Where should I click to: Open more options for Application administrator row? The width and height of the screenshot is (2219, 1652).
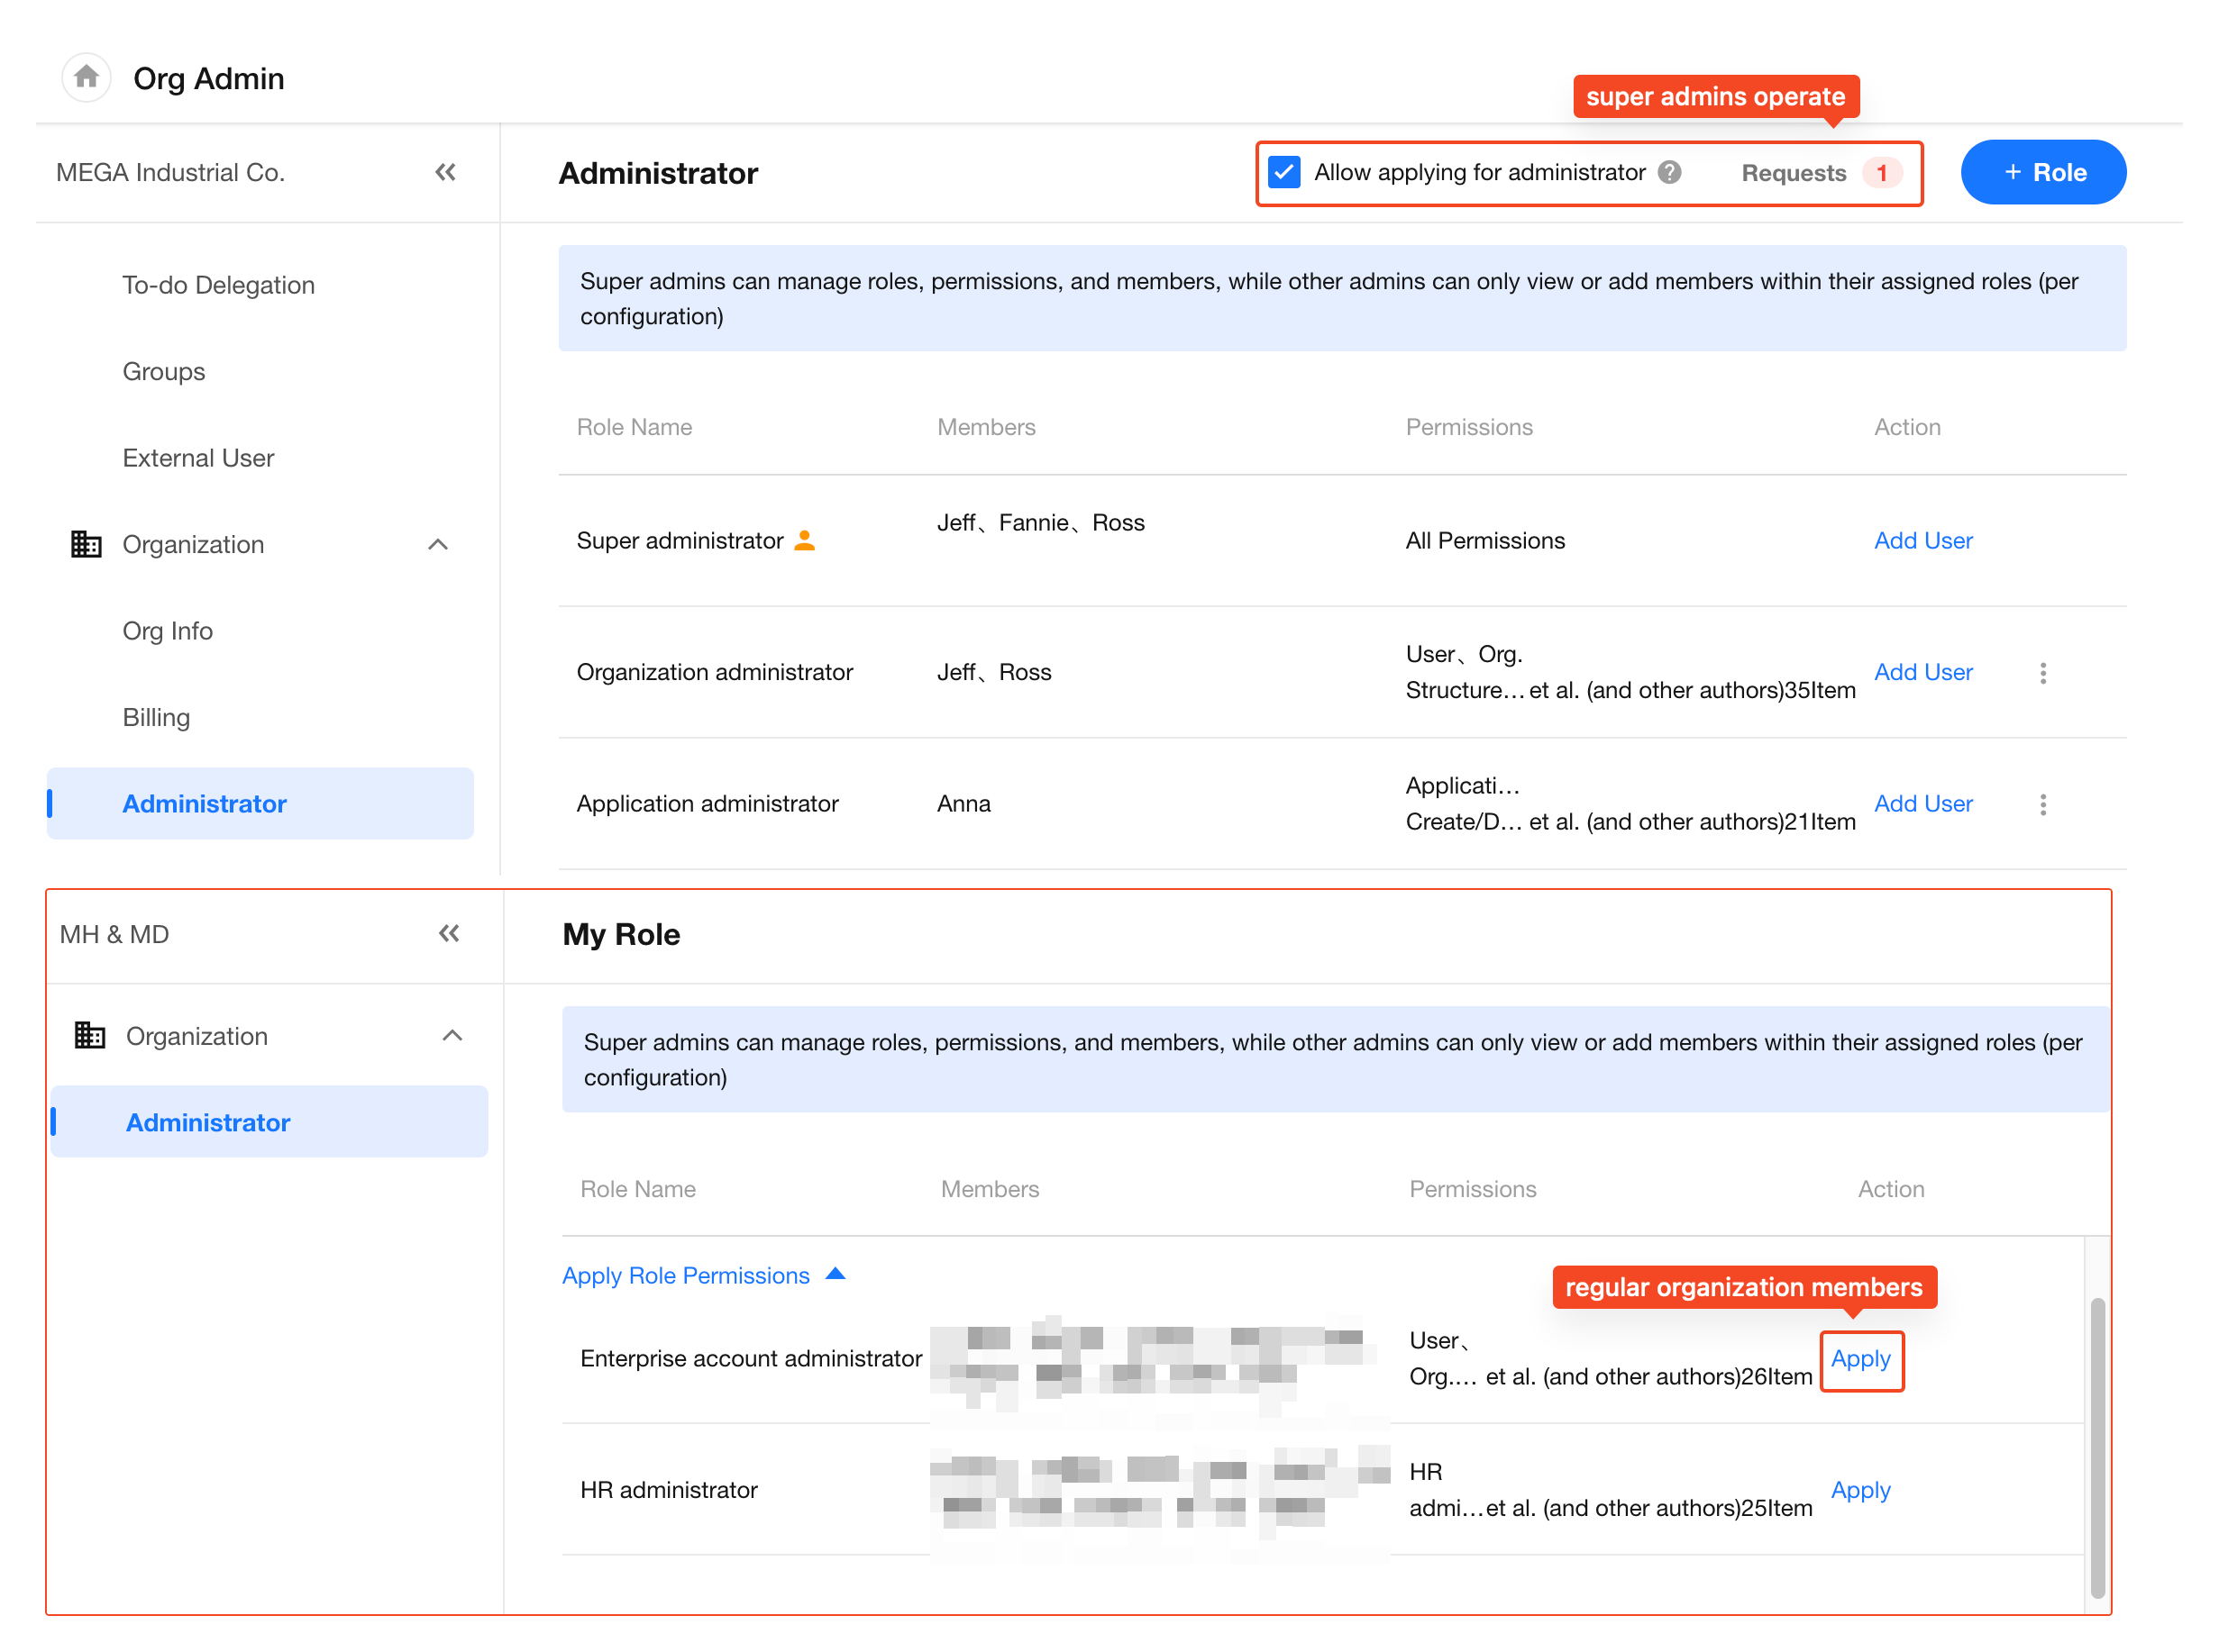[2043, 805]
